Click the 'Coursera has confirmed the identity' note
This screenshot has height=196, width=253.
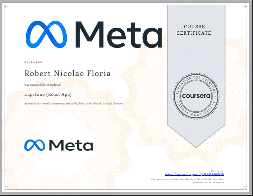[188, 179]
